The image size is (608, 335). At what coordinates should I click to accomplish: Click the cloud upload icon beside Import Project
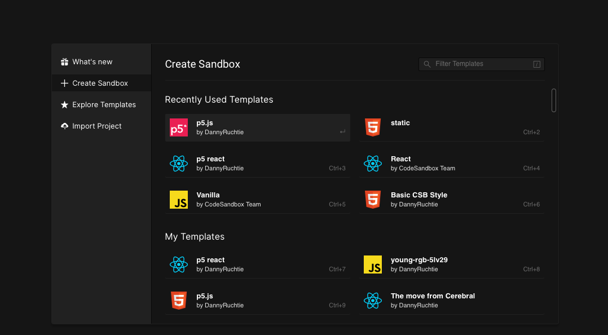point(64,126)
